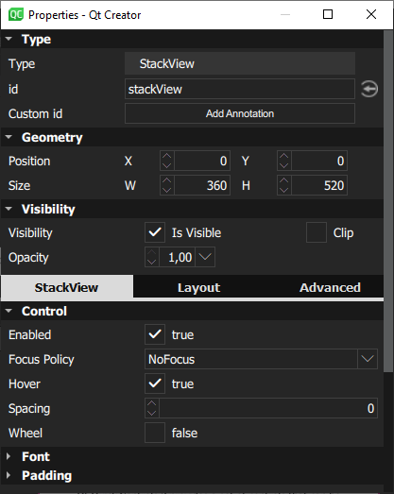The height and width of the screenshot is (494, 394).
Task: Close the Properties window
Action: (371, 14)
